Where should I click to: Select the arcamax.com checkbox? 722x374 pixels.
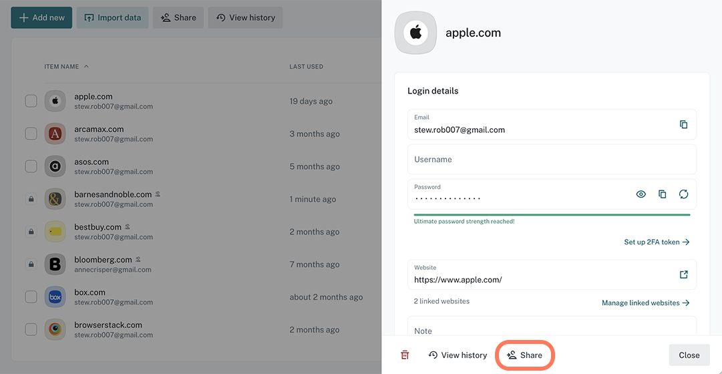(x=31, y=134)
